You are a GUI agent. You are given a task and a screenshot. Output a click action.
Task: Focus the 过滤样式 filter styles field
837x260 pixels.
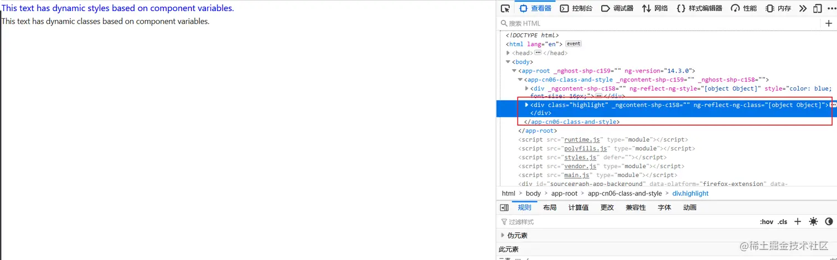point(626,222)
